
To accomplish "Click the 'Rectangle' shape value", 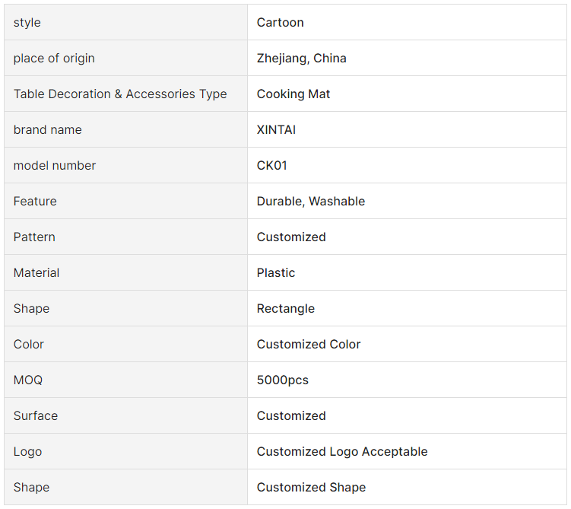I will (286, 309).
